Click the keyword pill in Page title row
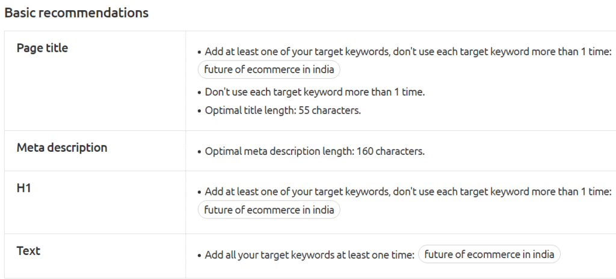Image resolution: width=616 pixels, height=279 pixels. [x=269, y=70]
